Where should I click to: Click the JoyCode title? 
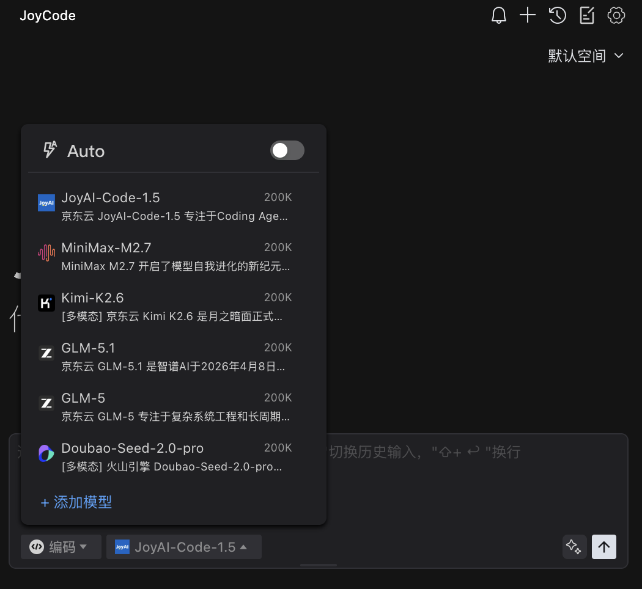click(x=48, y=15)
